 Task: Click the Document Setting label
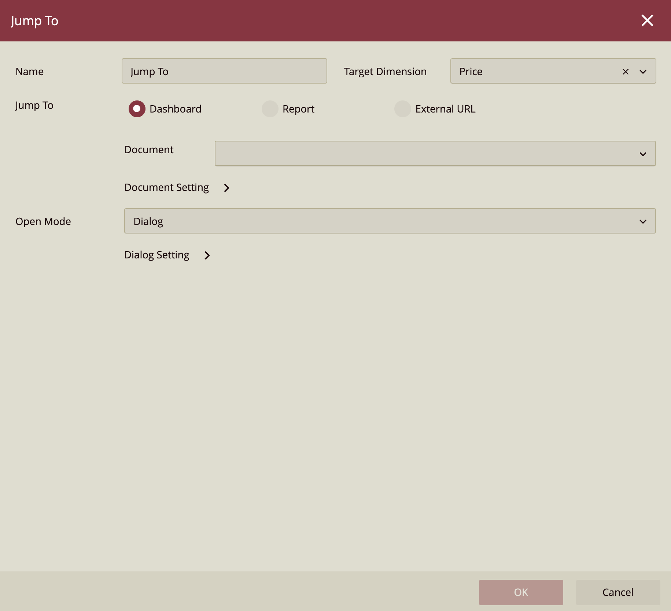[x=166, y=187]
